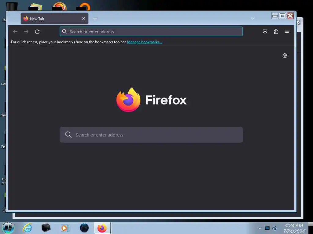Screen dimensions: 313x234
Task: Click the volume tray icon
Action: tap(275, 228)
